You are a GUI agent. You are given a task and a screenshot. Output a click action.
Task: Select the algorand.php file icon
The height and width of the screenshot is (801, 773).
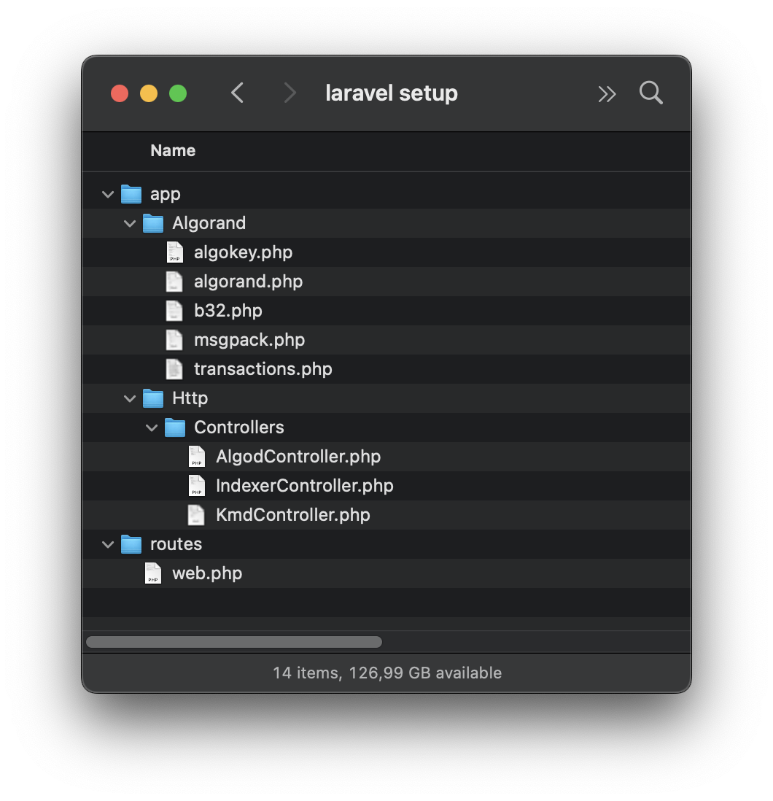tap(174, 282)
